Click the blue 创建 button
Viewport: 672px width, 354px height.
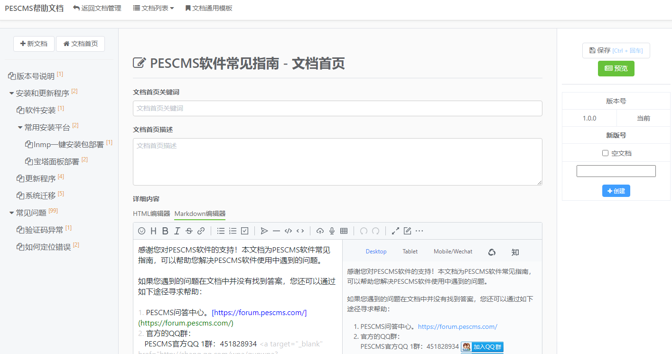point(616,191)
